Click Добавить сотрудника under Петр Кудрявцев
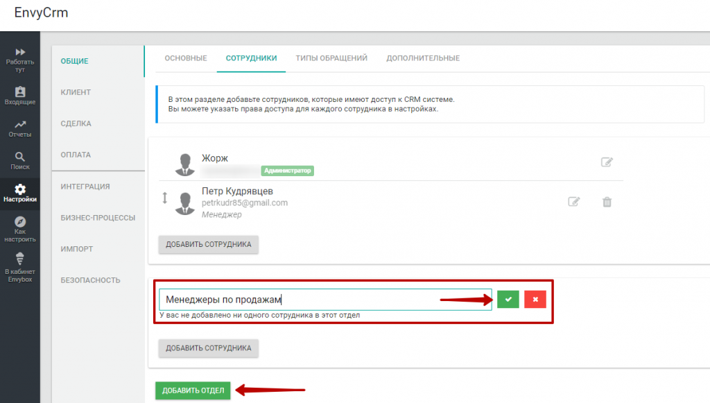This screenshot has width=710, height=403. pos(208,245)
